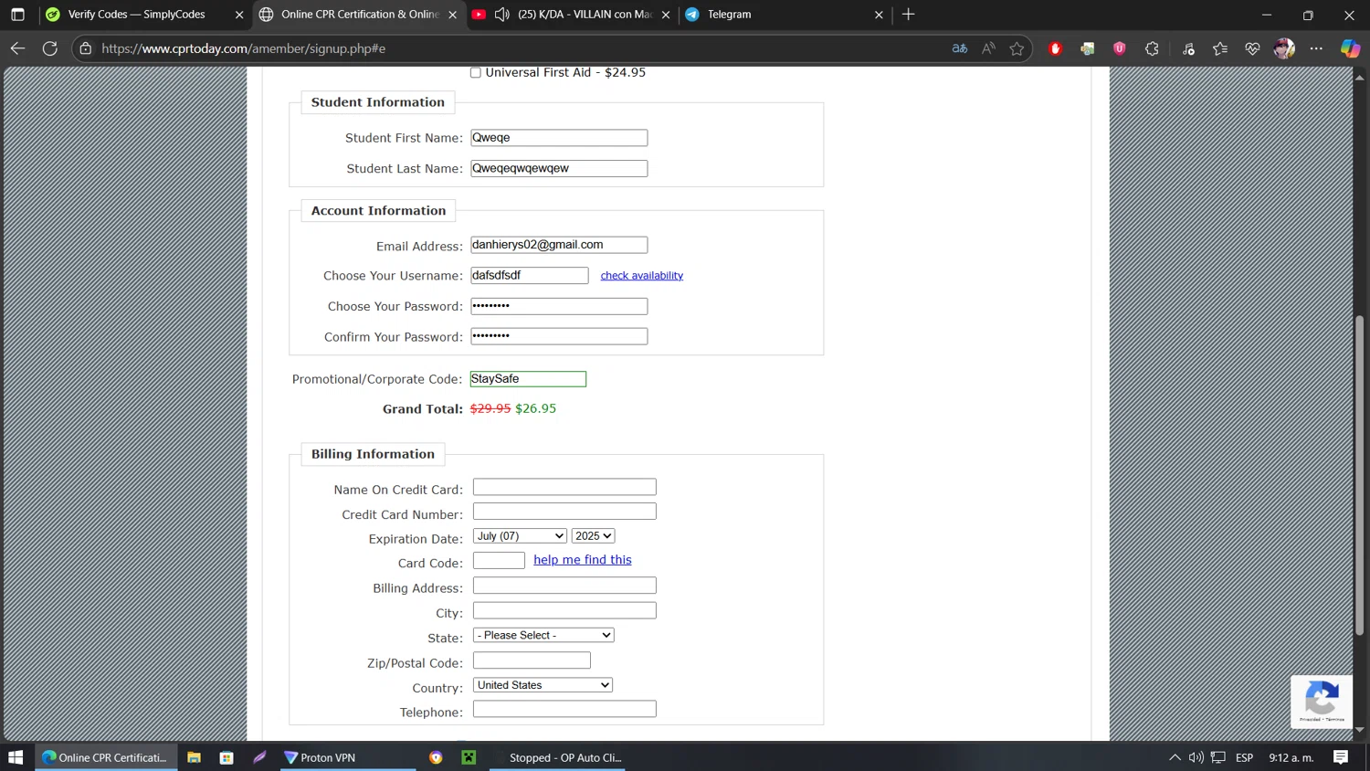Click the Choose Your Password field
The image size is (1370, 771).
559,306
